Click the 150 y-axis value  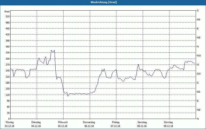[8, 89]
